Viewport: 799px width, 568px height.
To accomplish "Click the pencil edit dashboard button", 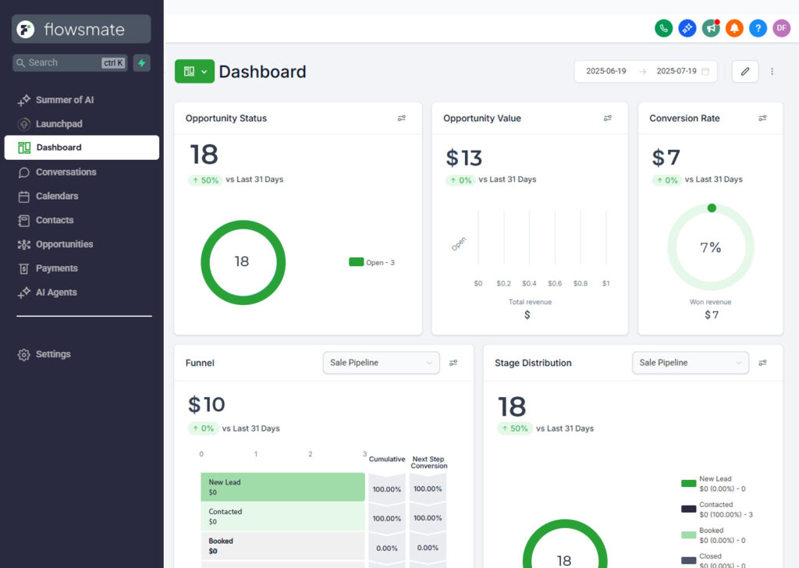I will tap(745, 71).
